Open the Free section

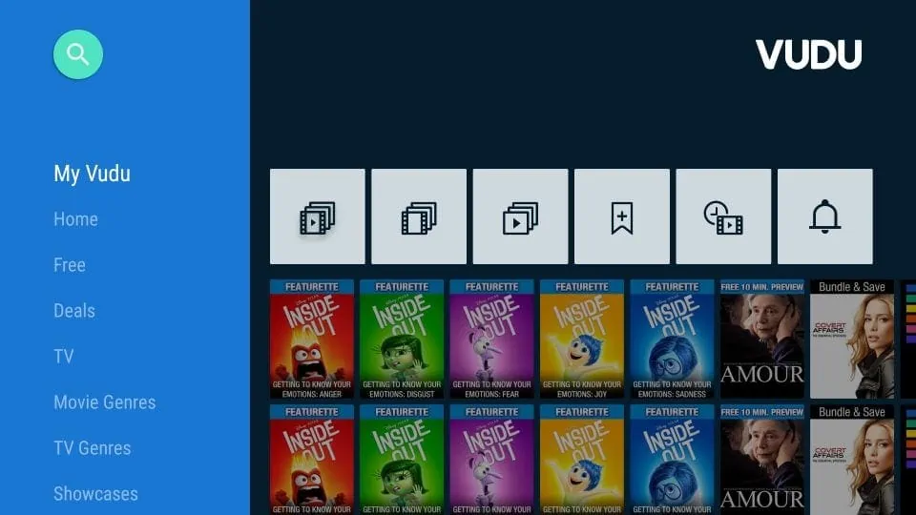click(x=70, y=264)
